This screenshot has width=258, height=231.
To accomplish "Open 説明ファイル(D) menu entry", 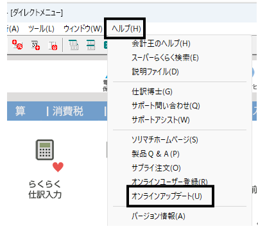I will [180, 72].
